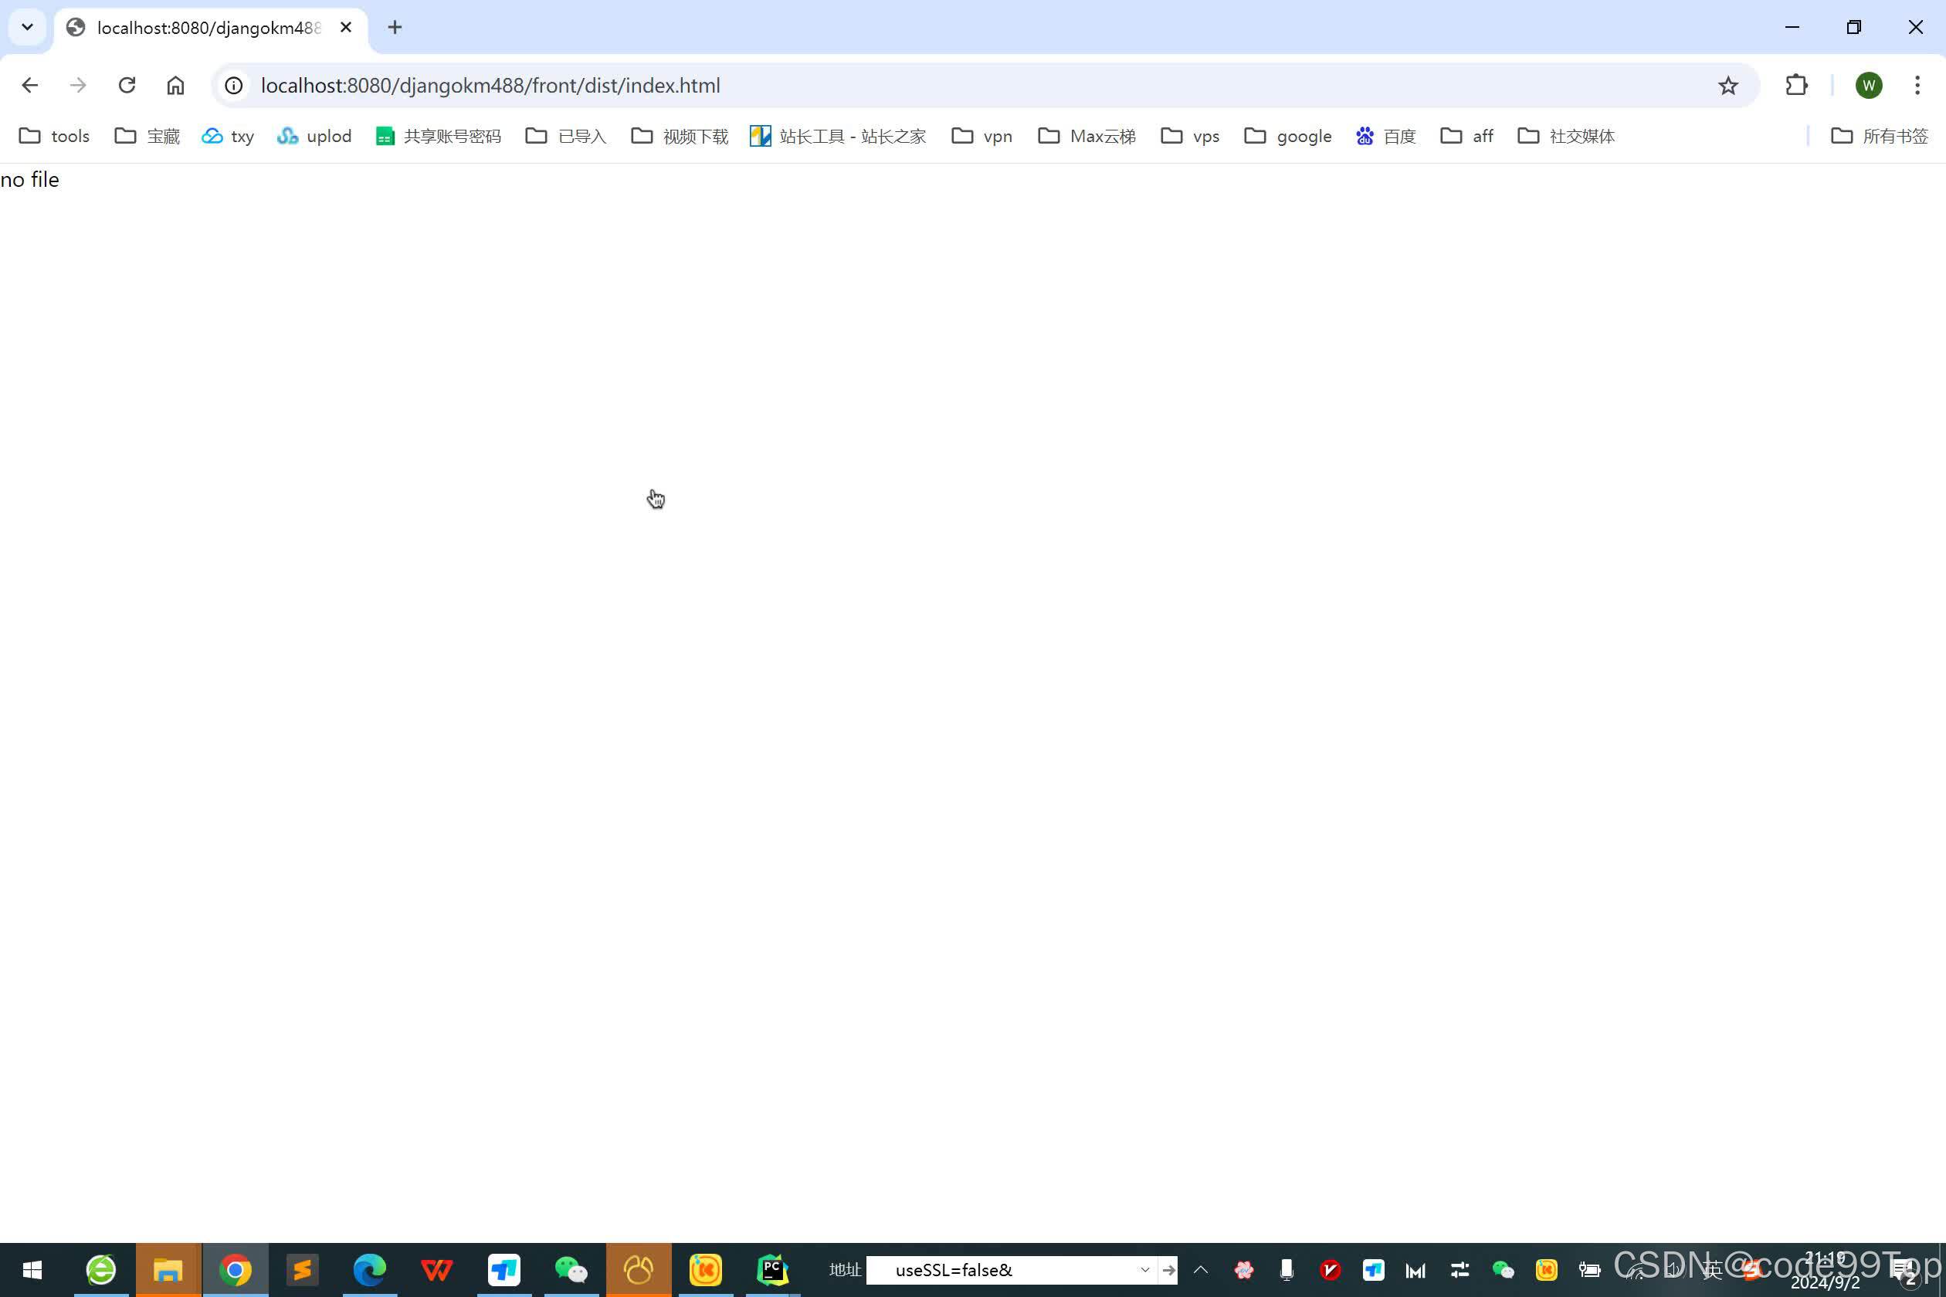This screenshot has width=1946, height=1297.
Task: Open Sublime Text from the taskbar
Action: coord(303,1270)
